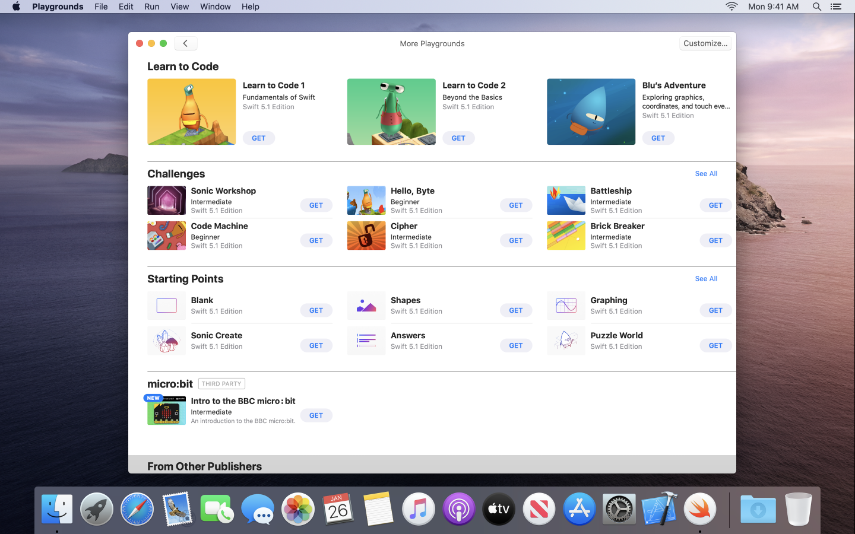Select the Code Machine challenge icon
This screenshot has height=534, width=855.
(x=166, y=236)
